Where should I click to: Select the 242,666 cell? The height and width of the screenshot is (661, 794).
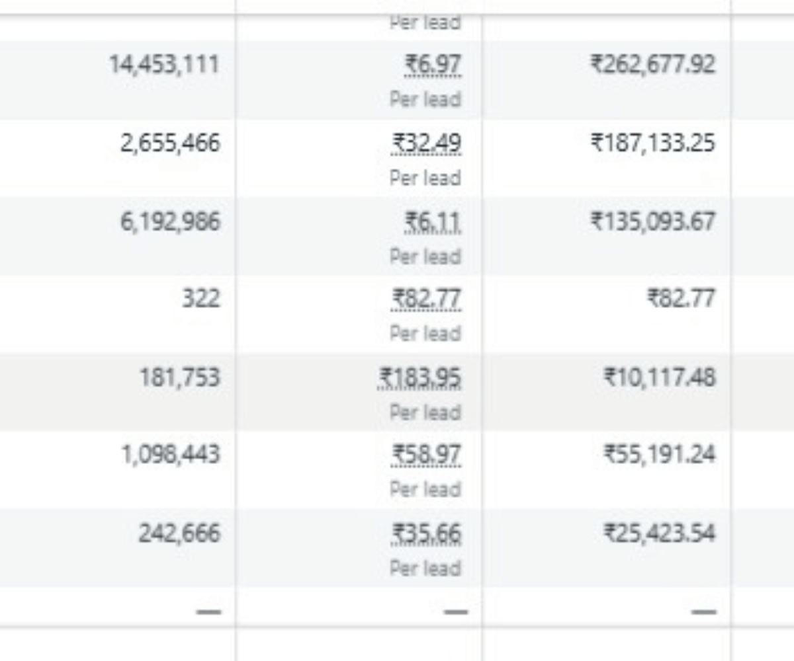tap(179, 533)
